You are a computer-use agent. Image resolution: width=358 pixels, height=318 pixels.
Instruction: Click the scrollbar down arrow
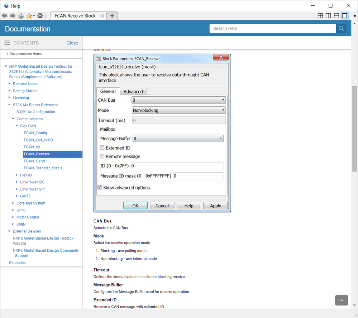click(x=354, y=305)
